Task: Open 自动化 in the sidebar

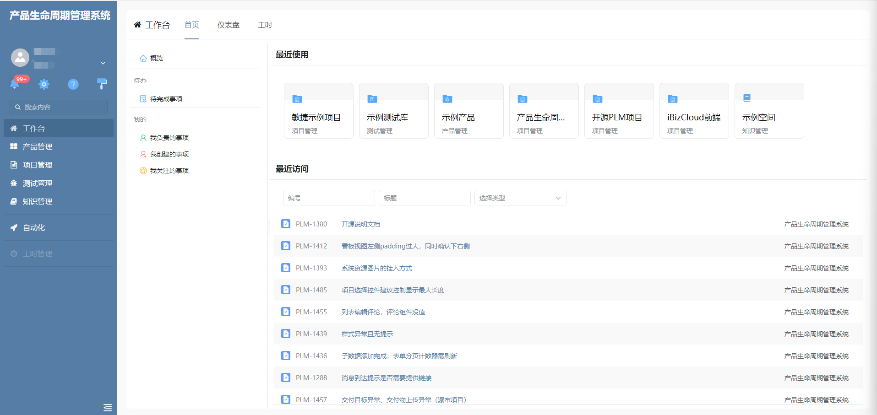Action: pyautogui.click(x=59, y=227)
